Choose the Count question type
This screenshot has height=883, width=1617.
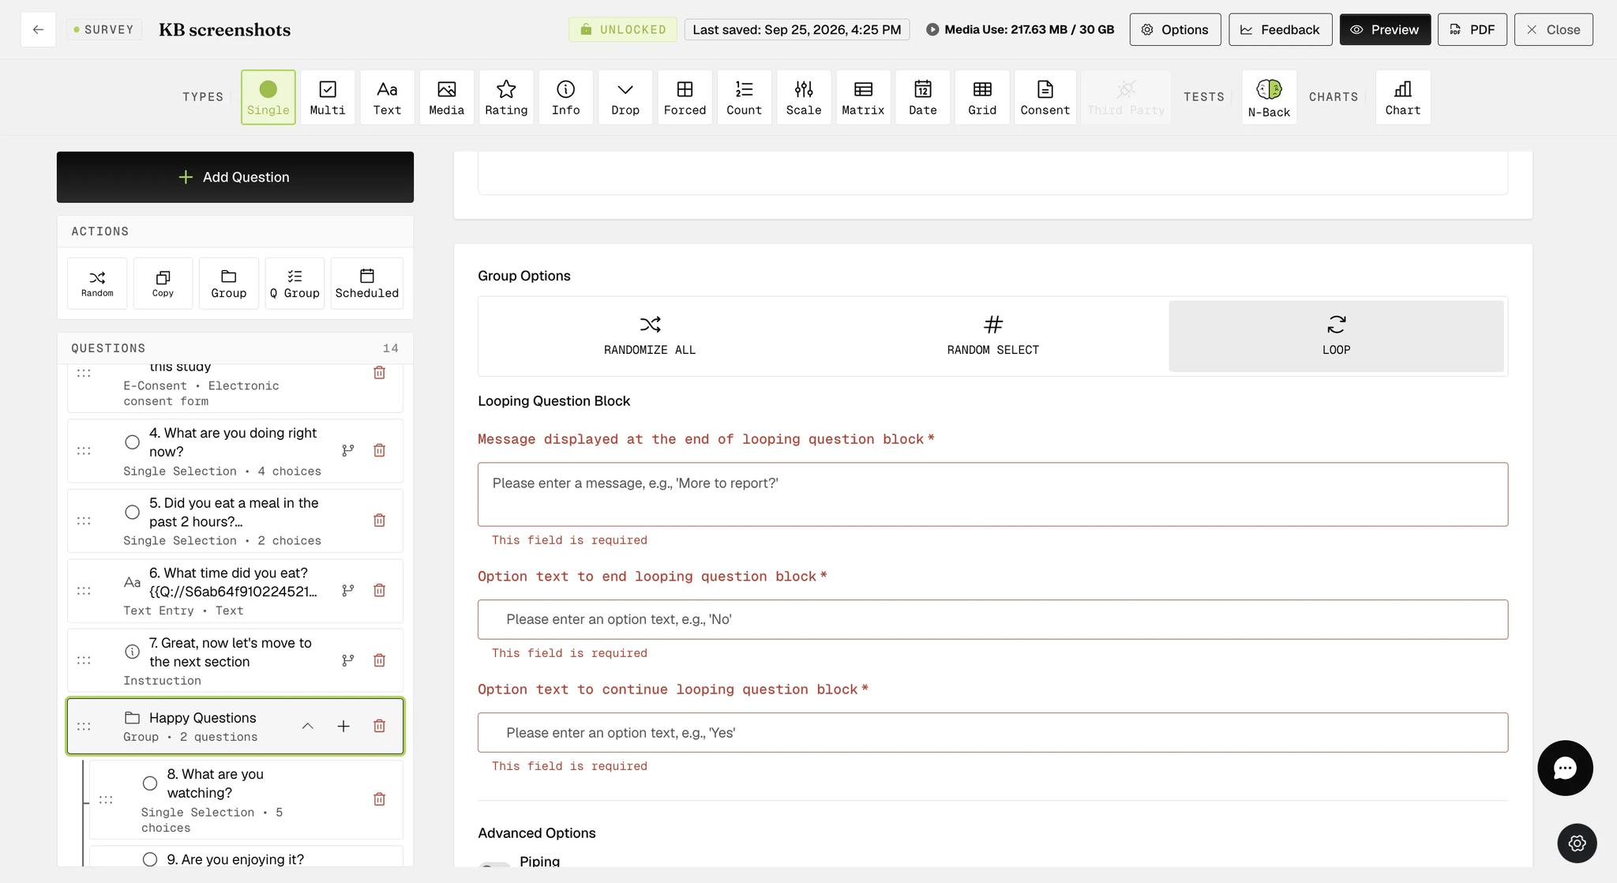745,97
